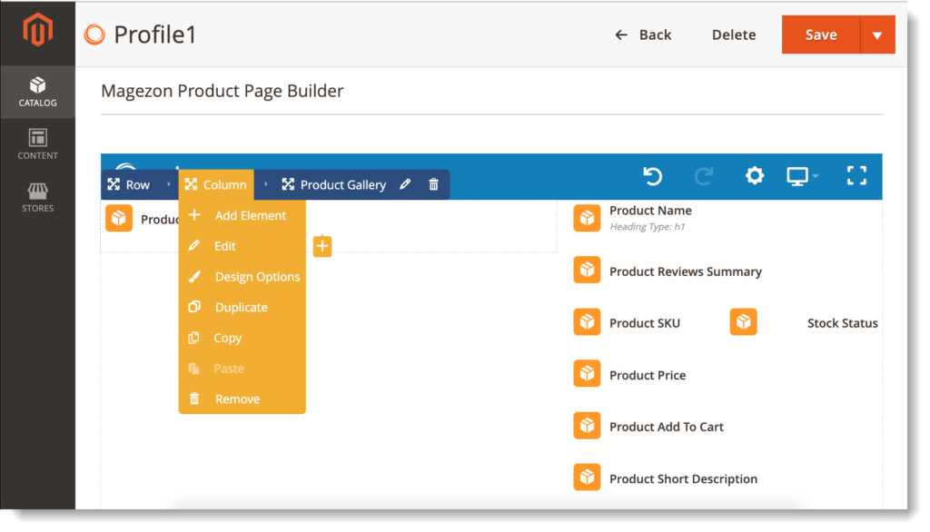Click the Product Price label
This screenshot has width=930, height=532.
[x=648, y=376]
